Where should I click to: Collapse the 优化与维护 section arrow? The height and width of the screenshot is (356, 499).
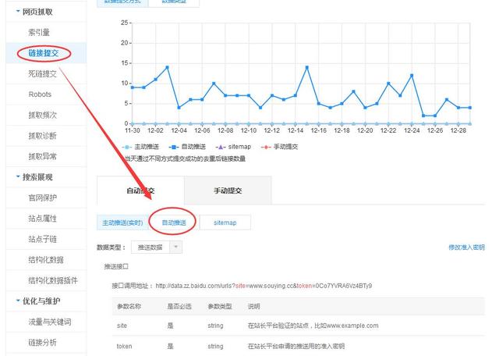(18, 301)
